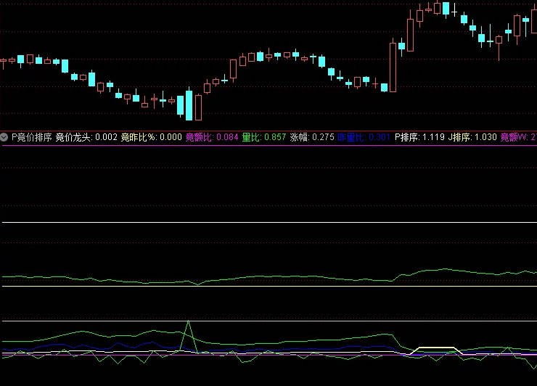Select the P排序: 1.119 value
This screenshot has height=386, width=537.
(419, 137)
